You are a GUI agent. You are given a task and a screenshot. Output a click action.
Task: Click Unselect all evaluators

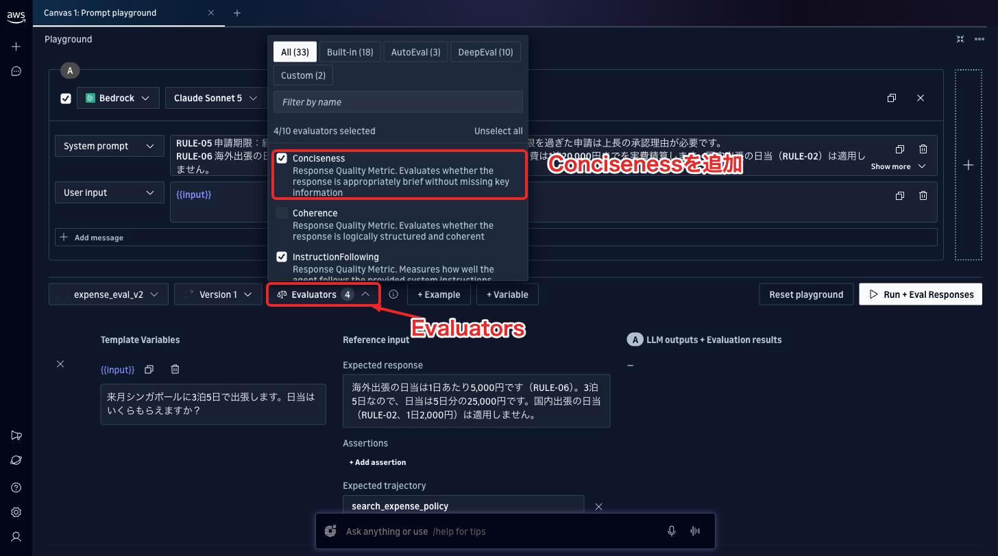498,131
